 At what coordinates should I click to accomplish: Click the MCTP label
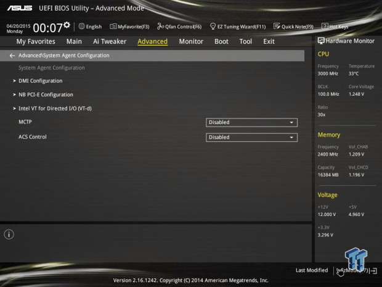(x=25, y=122)
